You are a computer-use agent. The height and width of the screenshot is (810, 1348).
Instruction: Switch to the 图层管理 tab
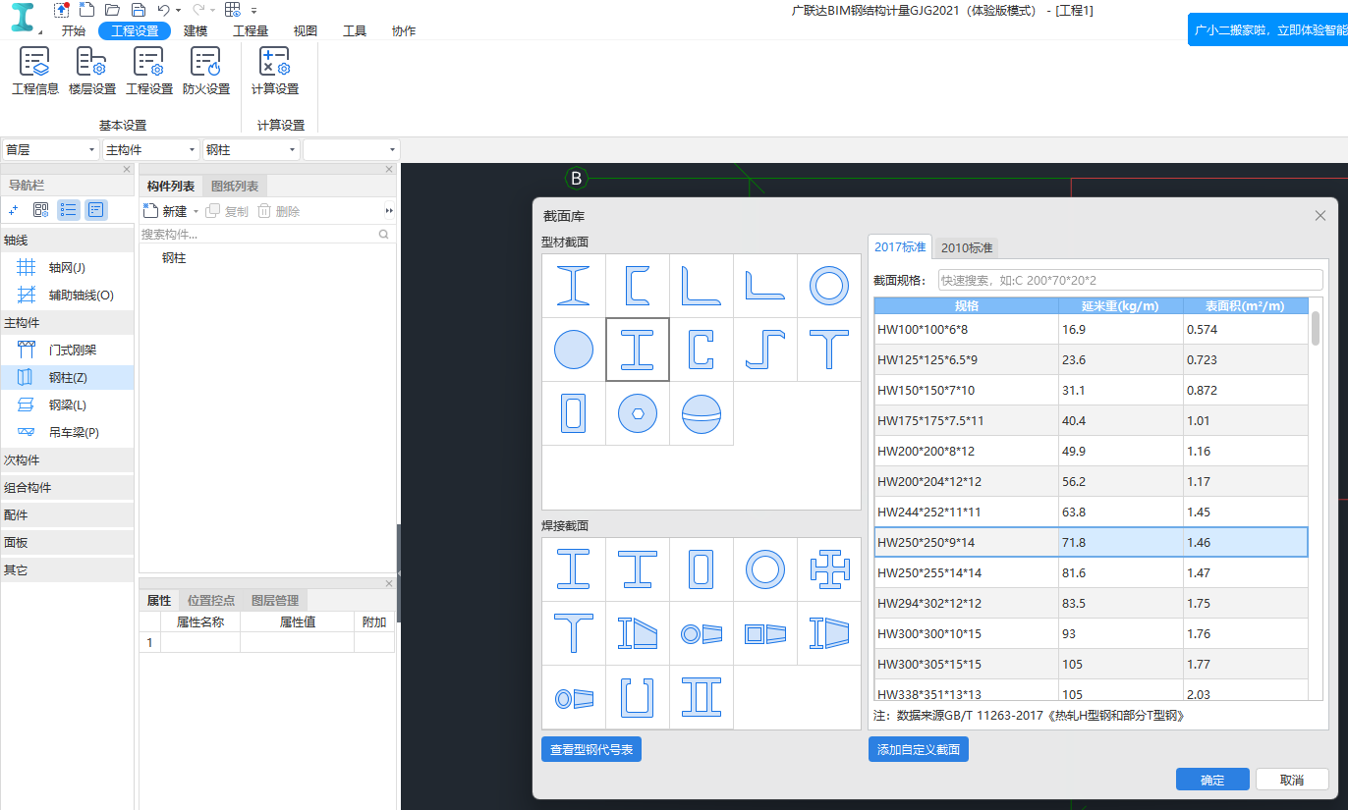pos(275,600)
